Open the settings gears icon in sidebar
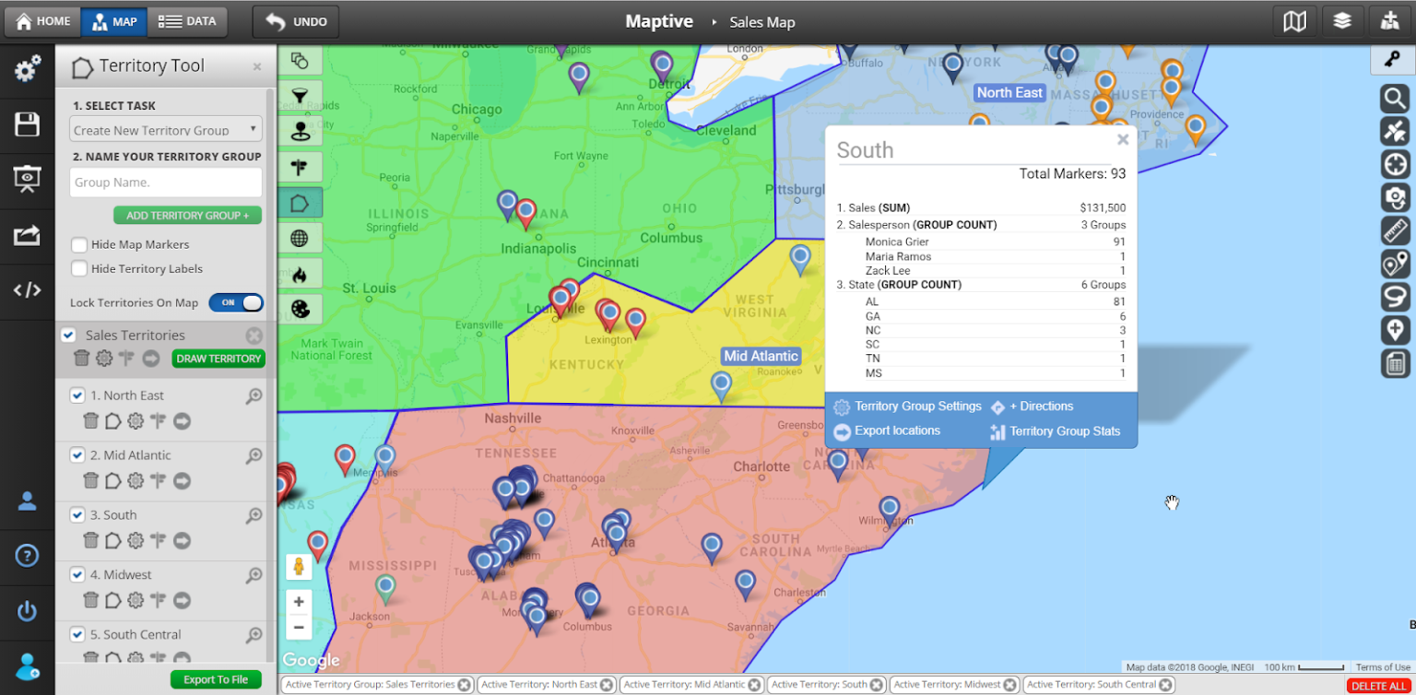The width and height of the screenshot is (1416, 695). click(x=27, y=68)
